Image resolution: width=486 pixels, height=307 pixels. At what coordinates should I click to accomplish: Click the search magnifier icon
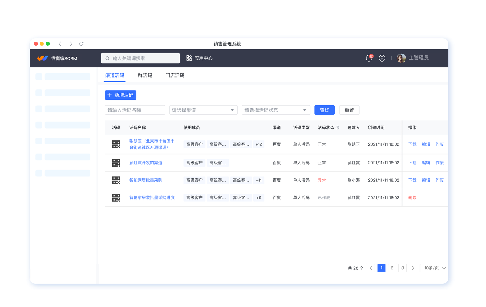pyautogui.click(x=108, y=58)
